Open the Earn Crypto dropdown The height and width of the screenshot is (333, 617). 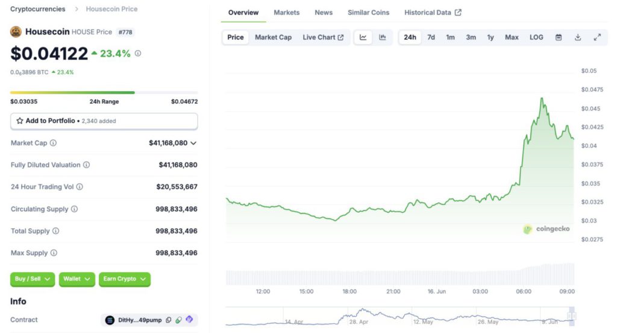(124, 279)
